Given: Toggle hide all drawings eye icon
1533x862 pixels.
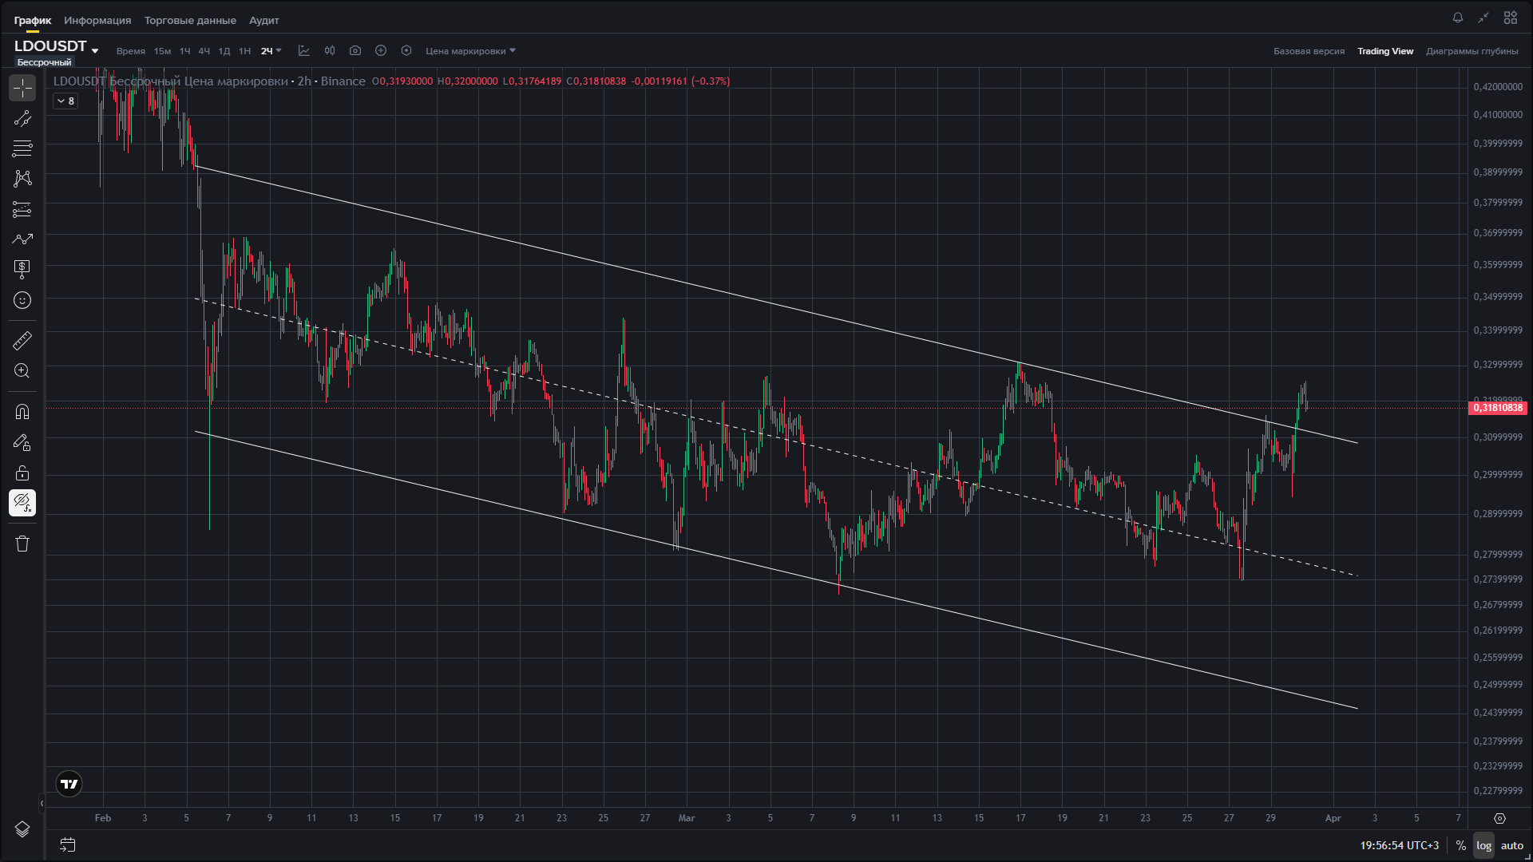Looking at the screenshot, I should 22,503.
